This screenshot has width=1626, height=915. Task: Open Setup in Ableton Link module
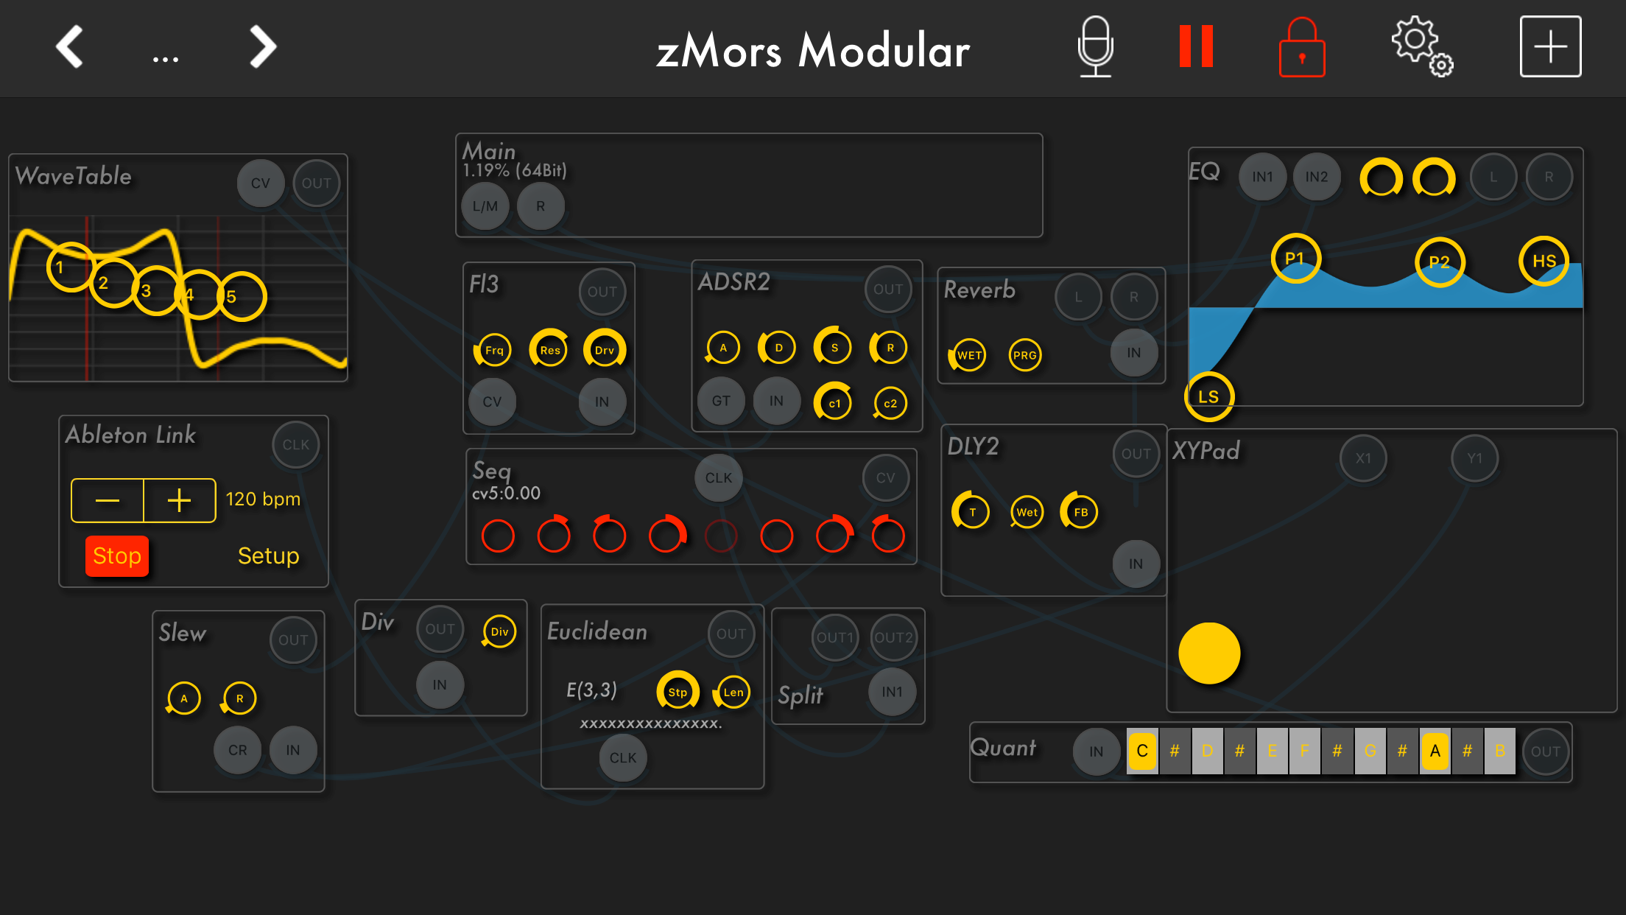pyautogui.click(x=268, y=555)
